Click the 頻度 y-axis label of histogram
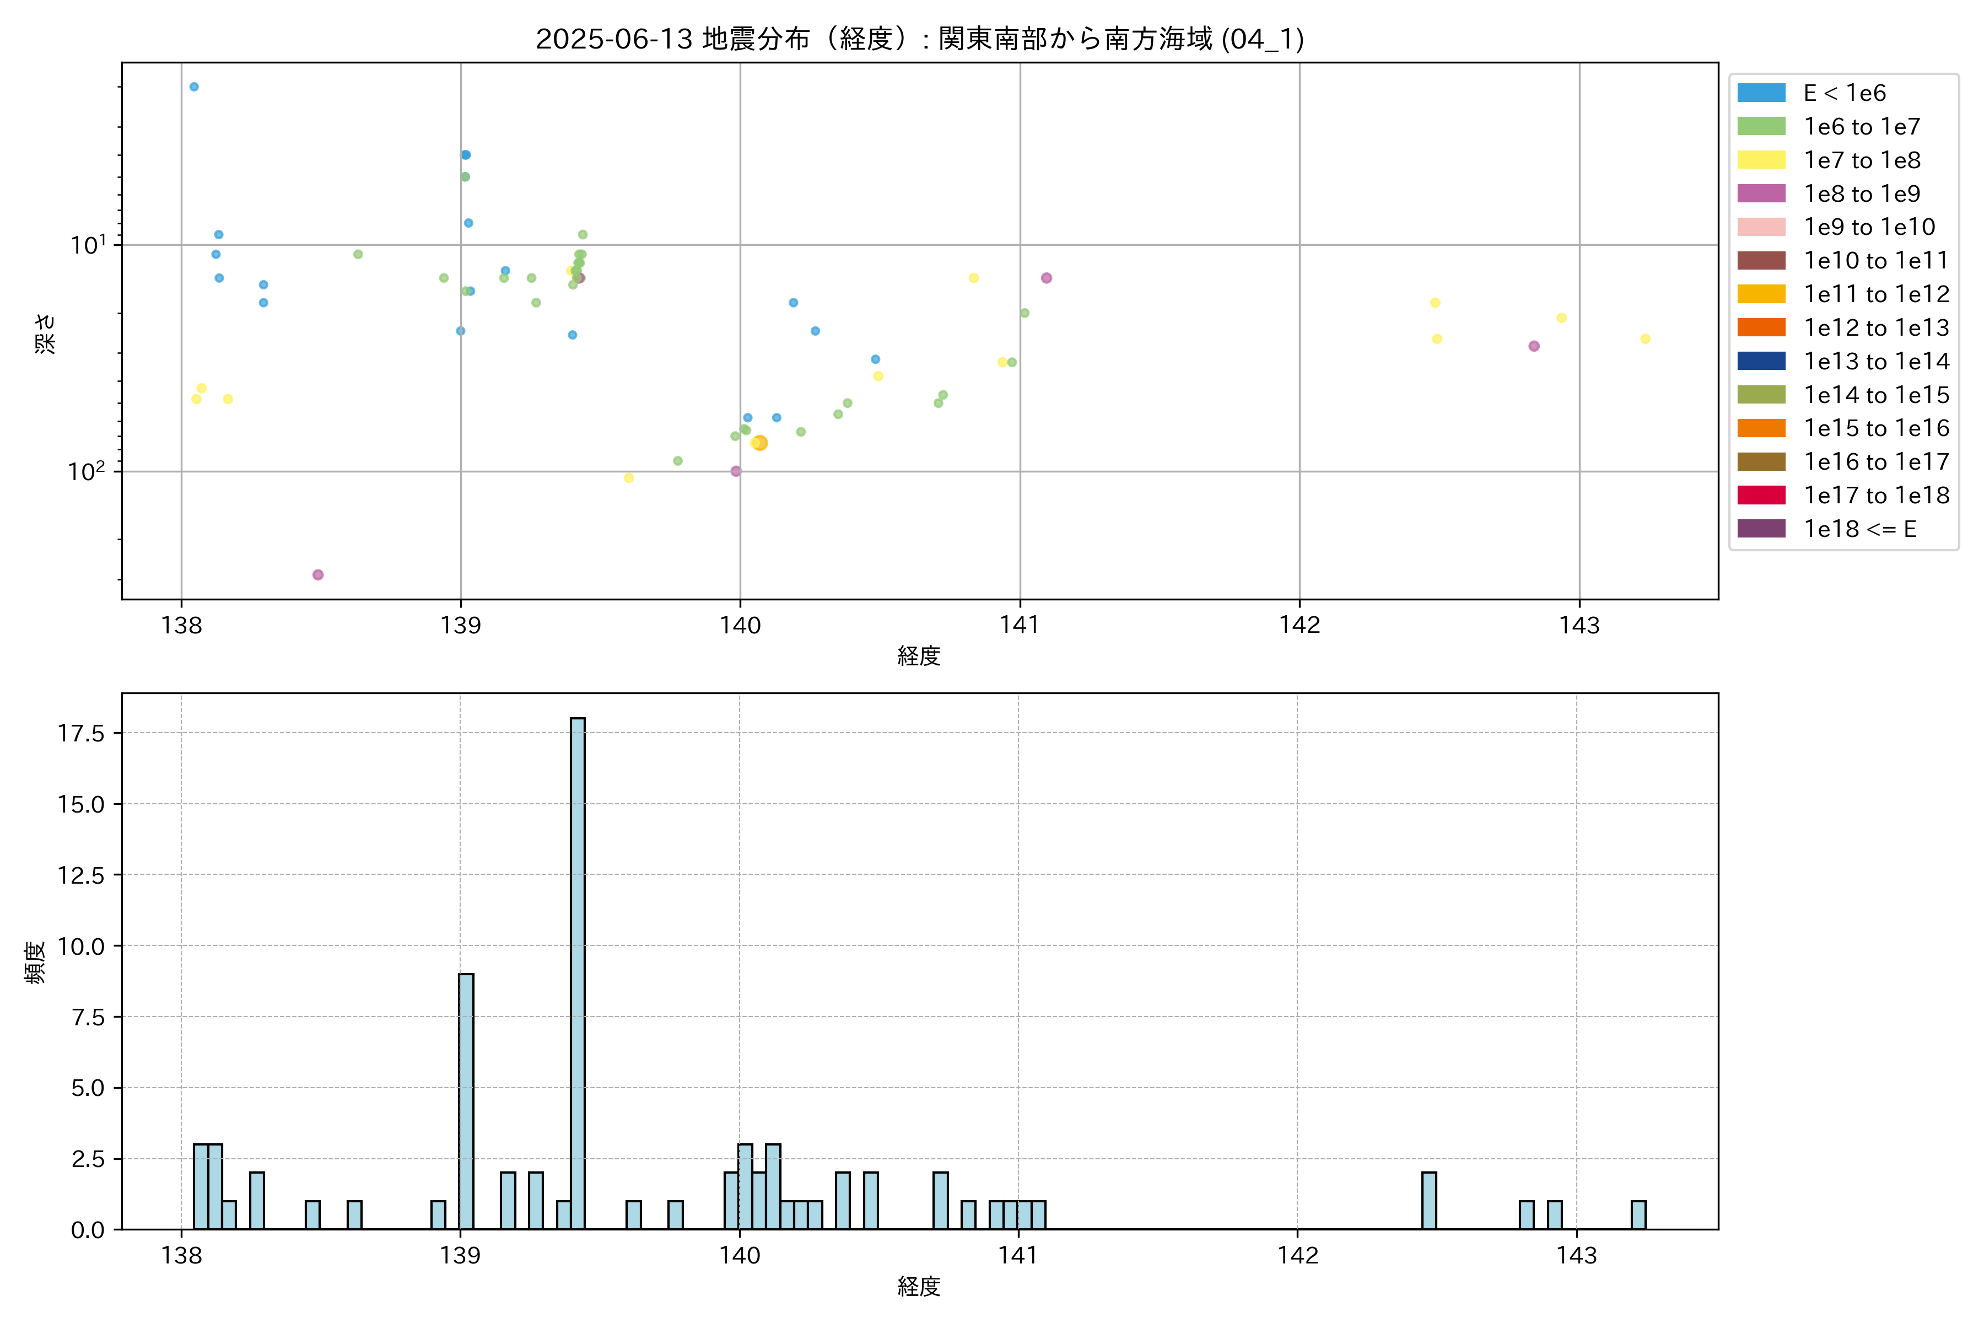This screenshot has height=1323, width=1984. 35,962
